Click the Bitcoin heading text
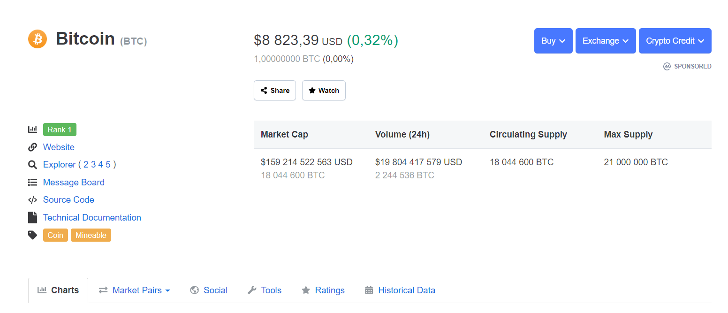 pos(85,38)
